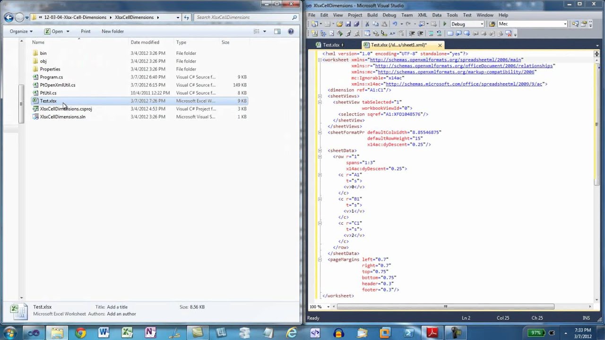Uncomment selected lines icon
605x340 pixels.
tap(439, 34)
